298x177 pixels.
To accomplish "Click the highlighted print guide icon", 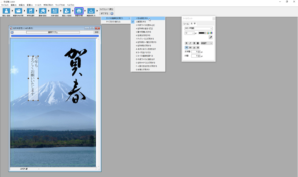I will (79, 11).
